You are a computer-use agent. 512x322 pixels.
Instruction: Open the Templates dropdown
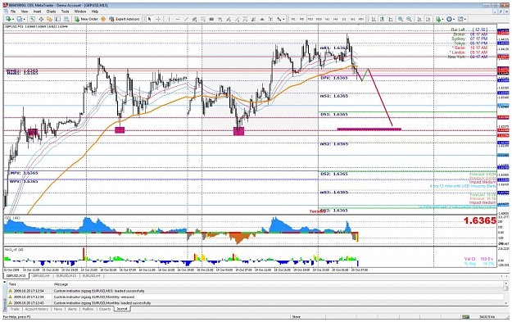(x=462, y=19)
